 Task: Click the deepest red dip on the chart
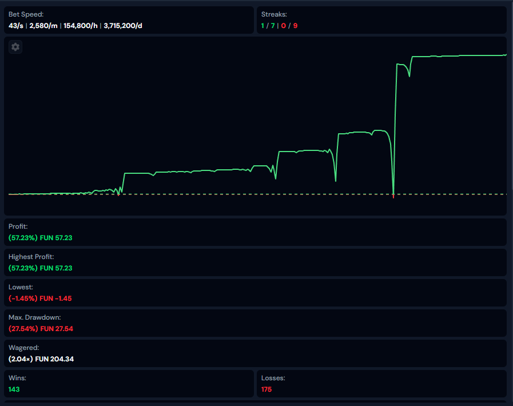click(x=393, y=196)
